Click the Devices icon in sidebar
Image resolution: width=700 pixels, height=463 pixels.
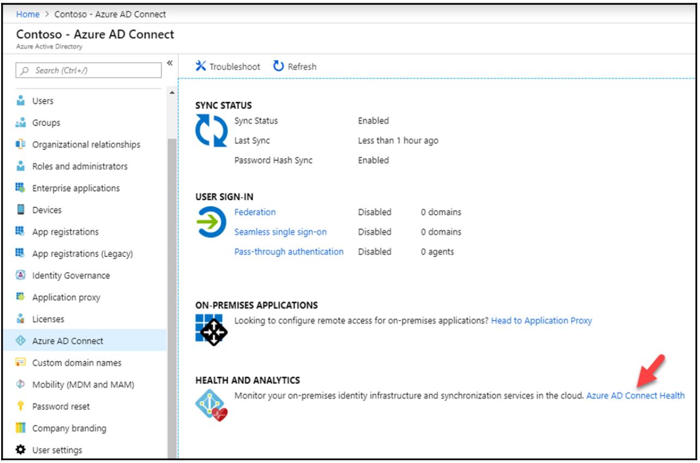click(21, 210)
